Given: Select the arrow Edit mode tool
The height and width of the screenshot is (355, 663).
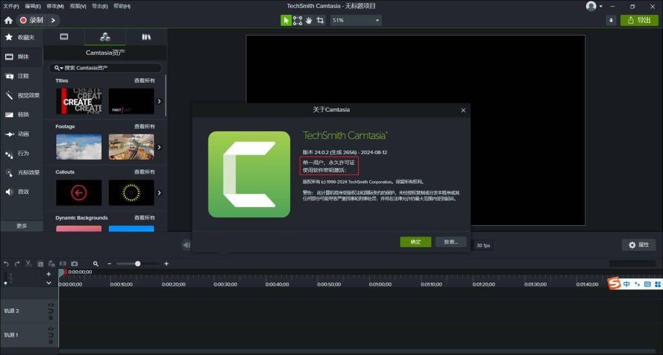Looking at the screenshot, I should pyautogui.click(x=286, y=20).
